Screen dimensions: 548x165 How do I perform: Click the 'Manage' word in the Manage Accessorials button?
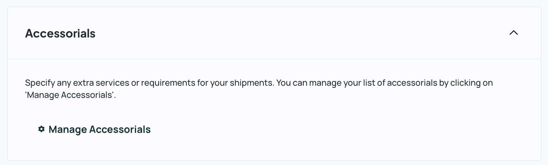point(68,130)
